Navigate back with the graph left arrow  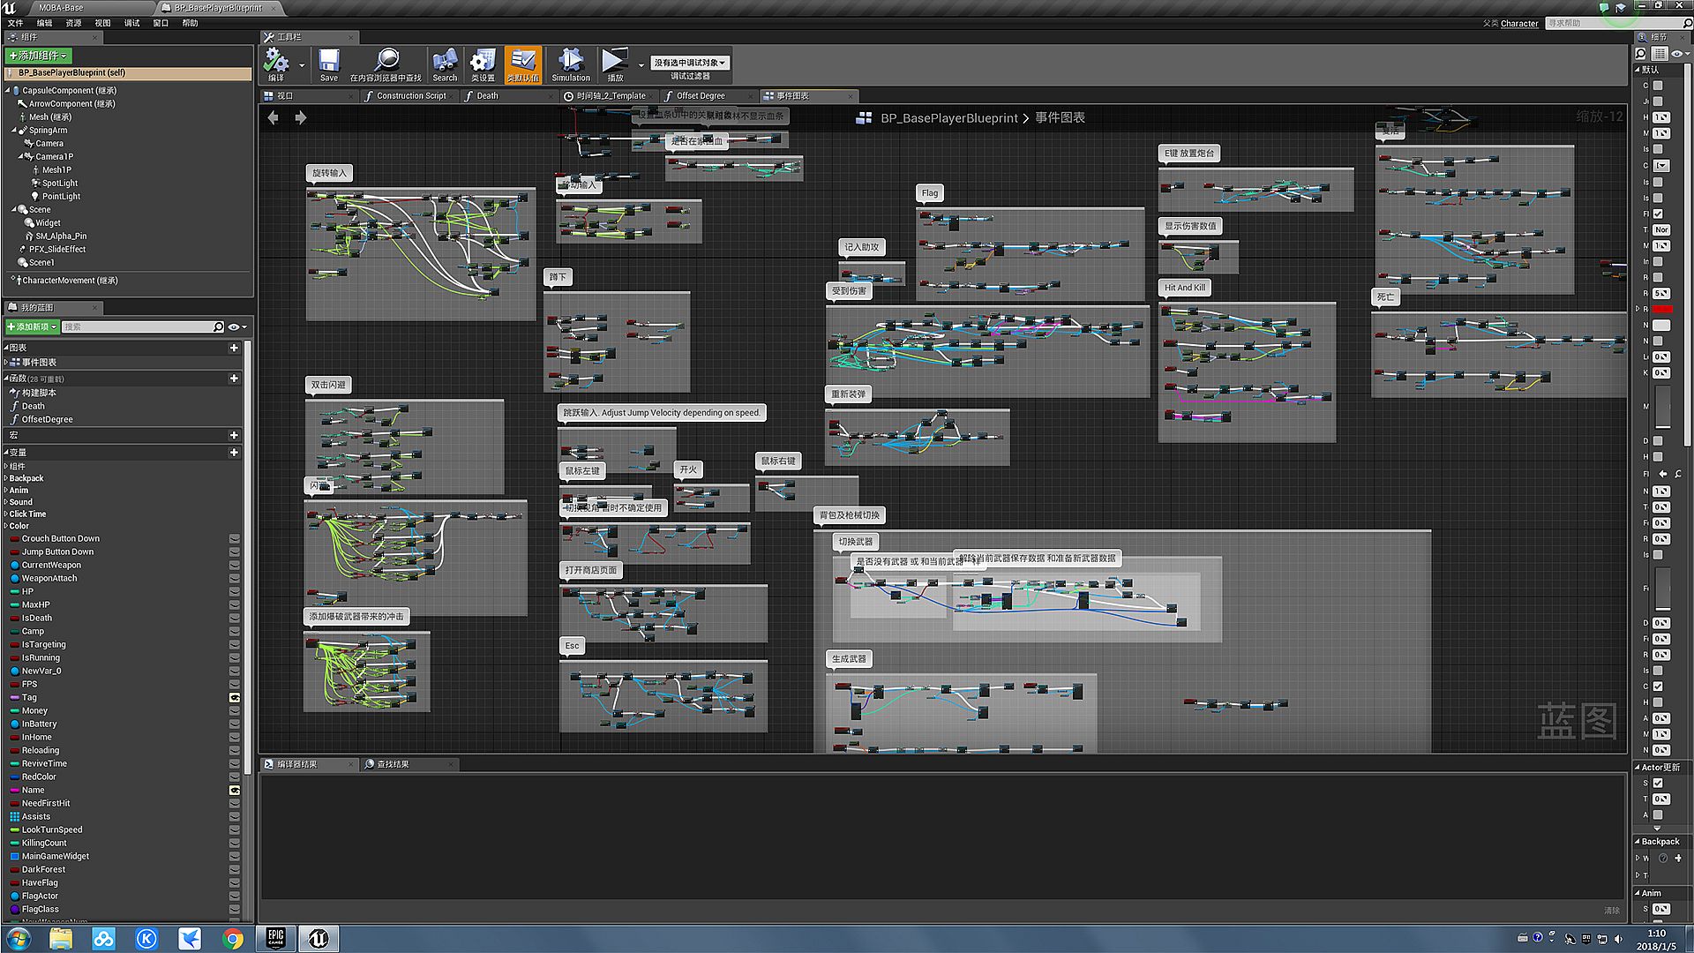[274, 117]
